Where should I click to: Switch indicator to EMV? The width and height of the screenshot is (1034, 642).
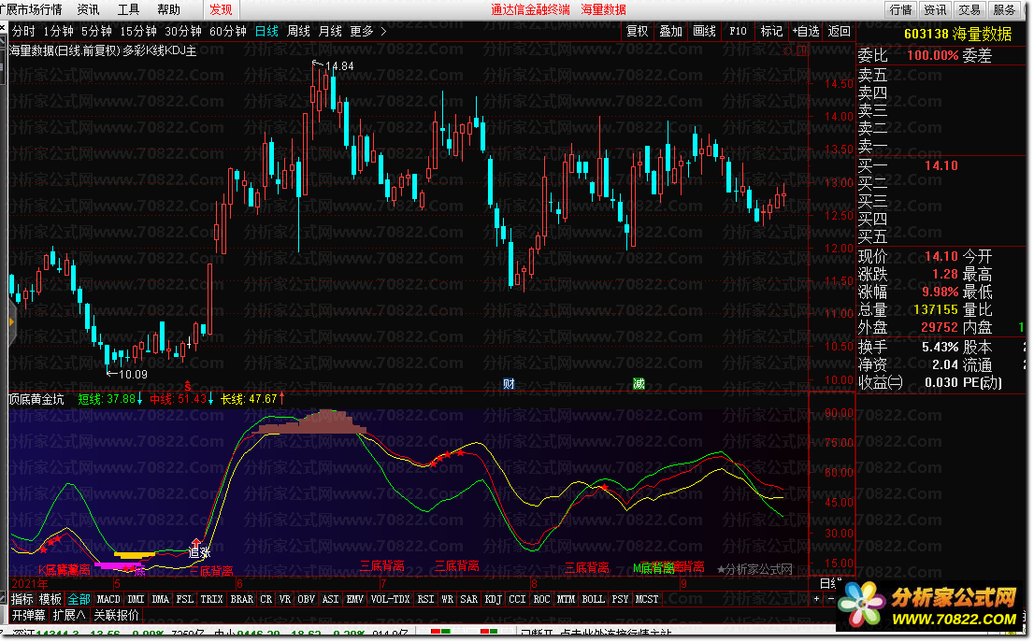(x=354, y=599)
